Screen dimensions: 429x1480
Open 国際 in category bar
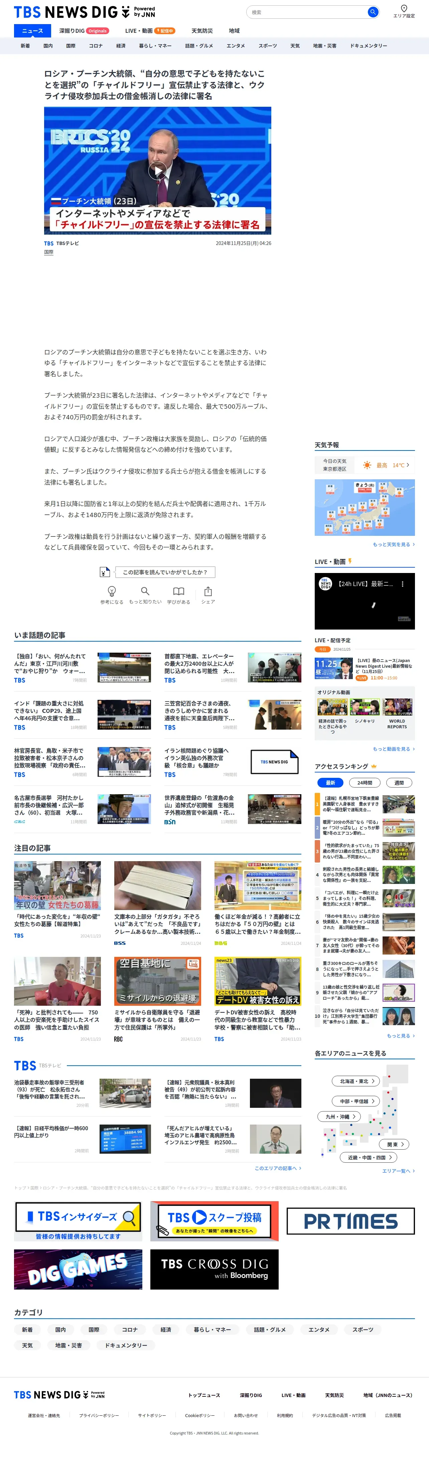(70, 46)
